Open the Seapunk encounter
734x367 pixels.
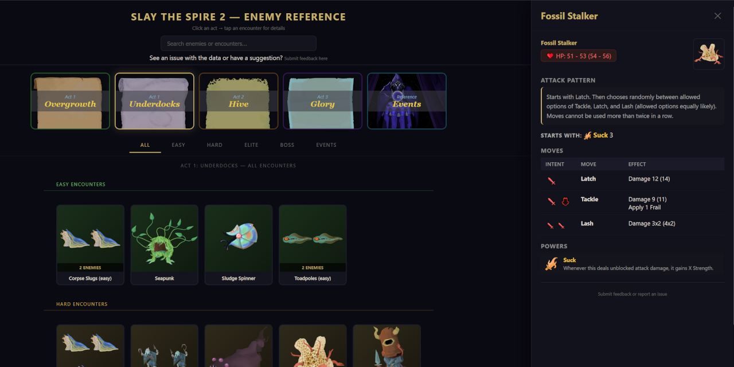[164, 245]
